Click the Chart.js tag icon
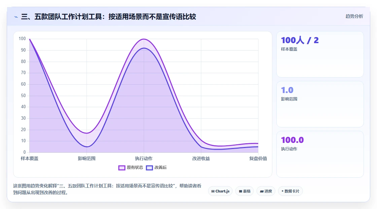 click(213, 191)
